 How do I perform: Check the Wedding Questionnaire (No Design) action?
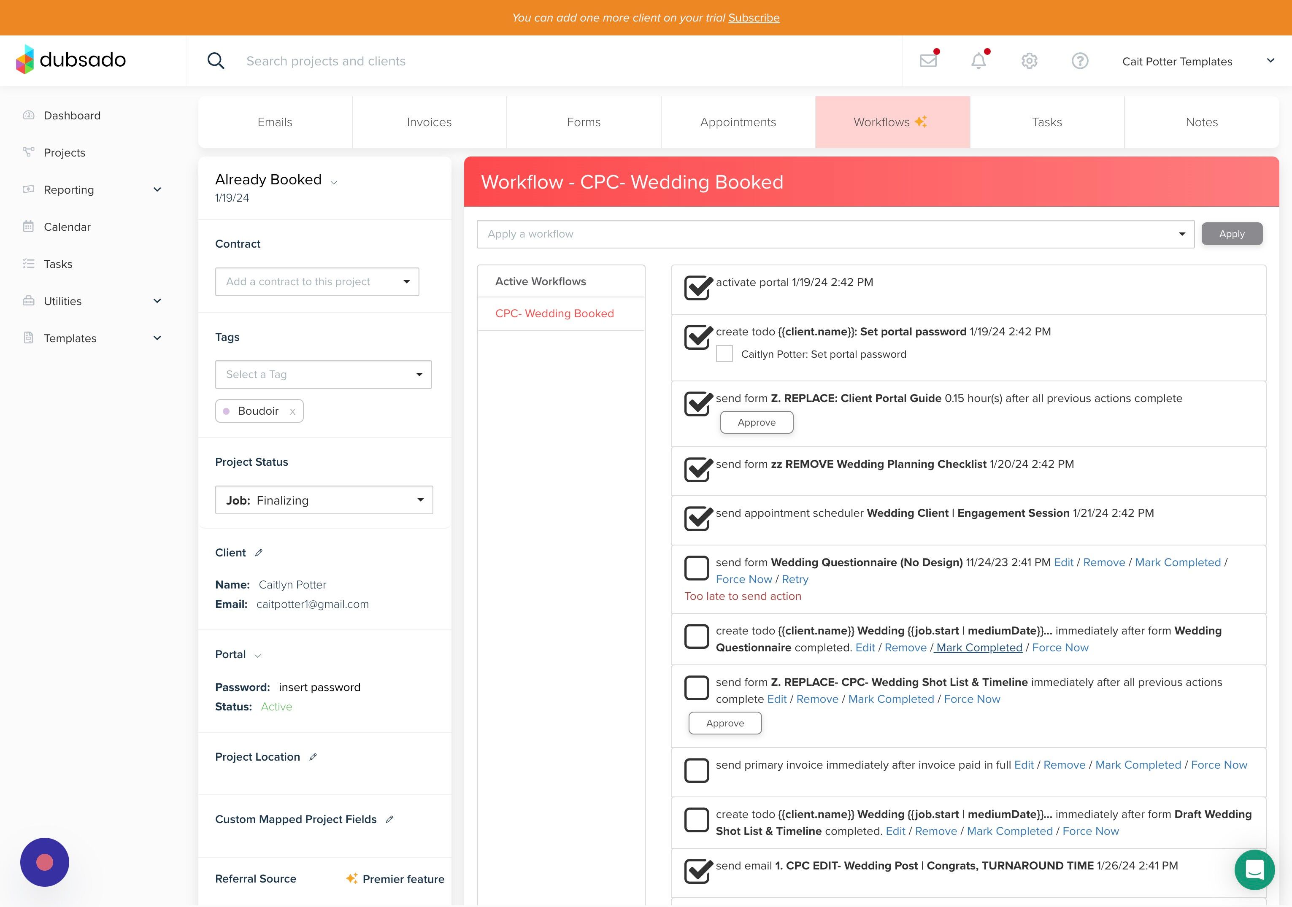pos(697,568)
